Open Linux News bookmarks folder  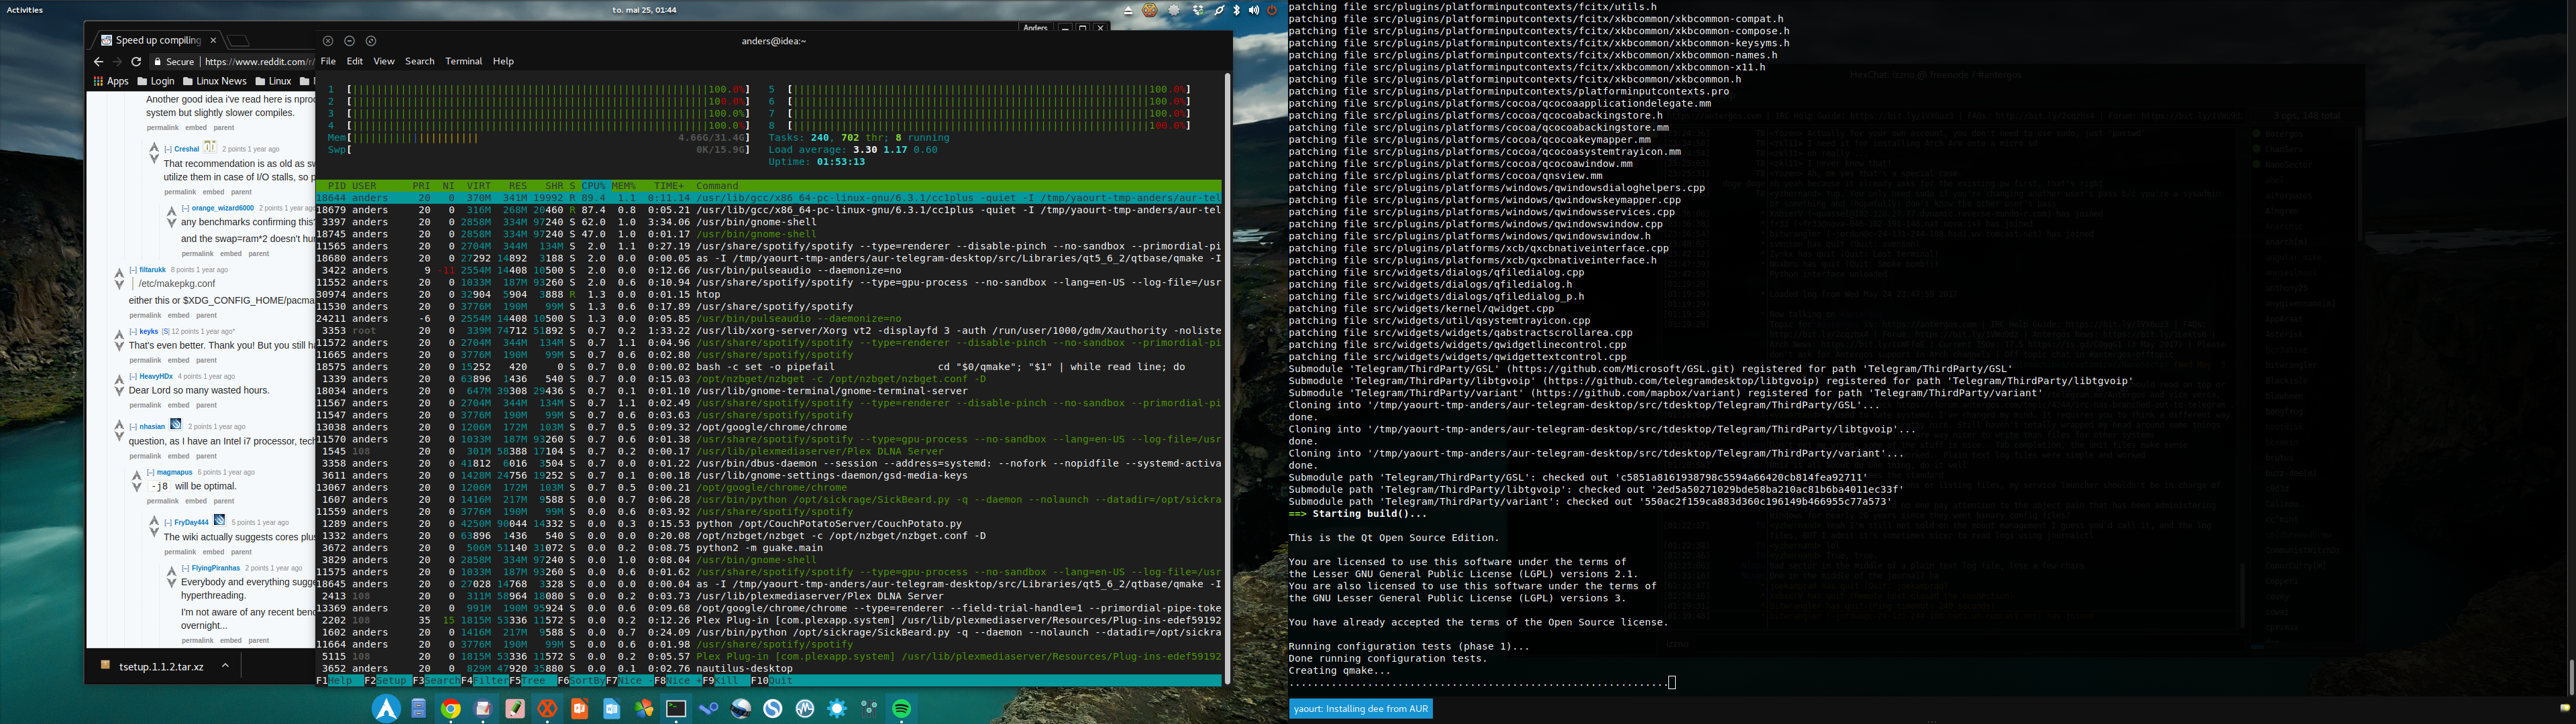pyautogui.click(x=214, y=82)
